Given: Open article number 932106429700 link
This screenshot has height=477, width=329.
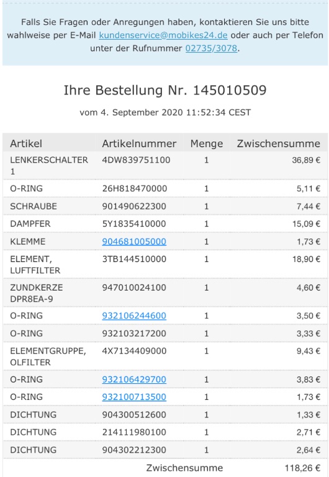Looking at the screenshot, I should pos(134,379).
